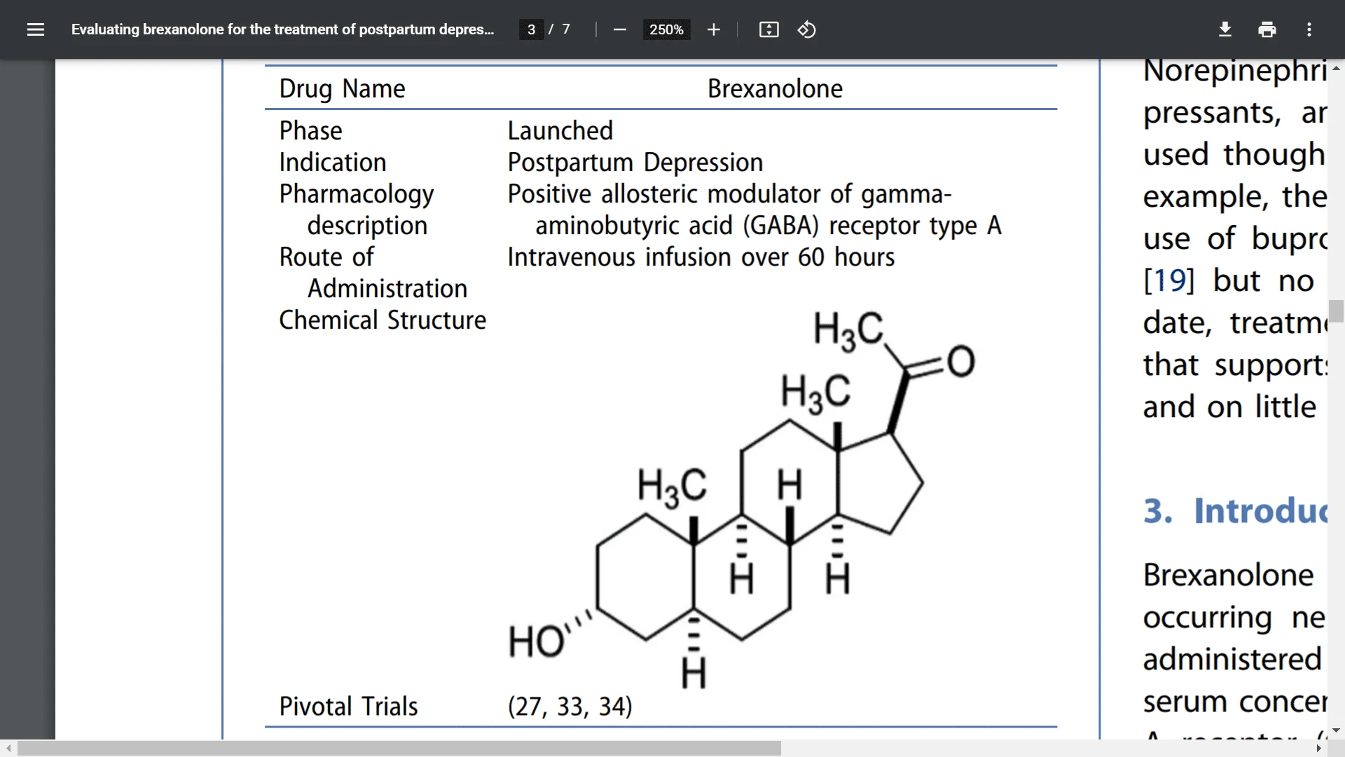Click the vertical scrollbar thumb
Image resolution: width=1345 pixels, height=757 pixels.
[1336, 311]
